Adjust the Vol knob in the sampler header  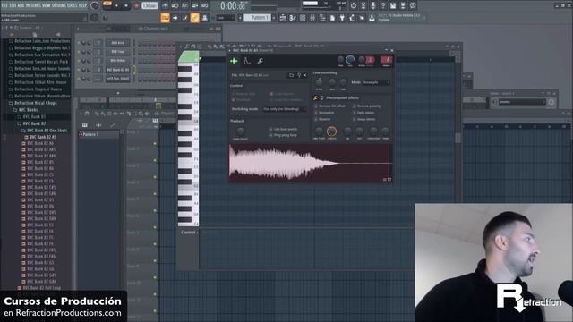(350, 60)
